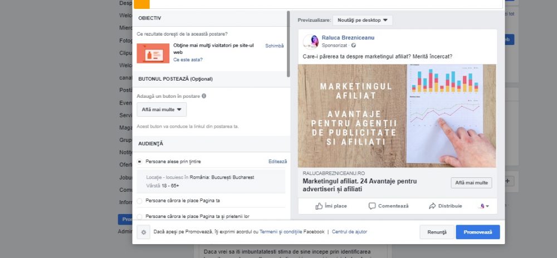Click the Comentează speech bubble icon

pos(372,206)
